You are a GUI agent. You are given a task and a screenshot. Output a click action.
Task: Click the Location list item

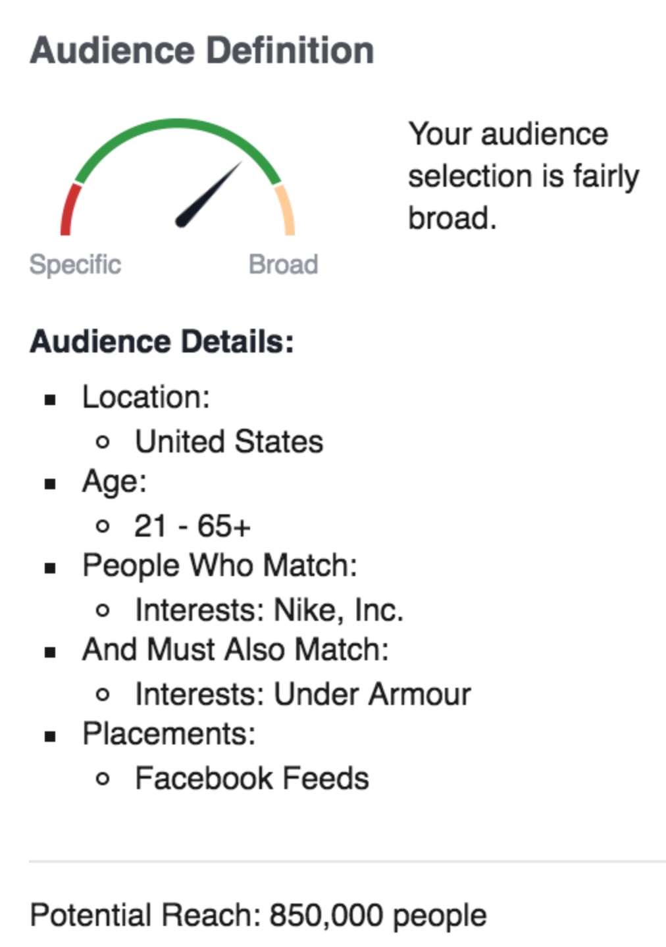click(145, 397)
